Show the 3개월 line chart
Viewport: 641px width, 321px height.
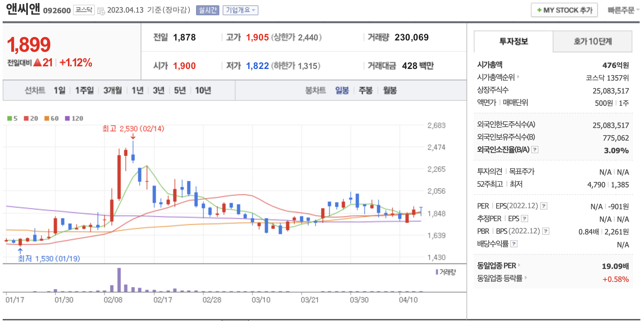[x=112, y=91]
